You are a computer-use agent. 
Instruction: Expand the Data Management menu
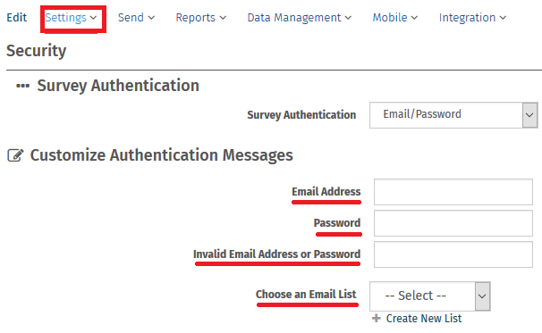pyautogui.click(x=300, y=18)
